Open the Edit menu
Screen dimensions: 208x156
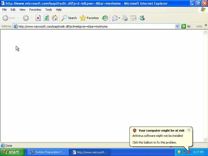[x=13, y=10]
